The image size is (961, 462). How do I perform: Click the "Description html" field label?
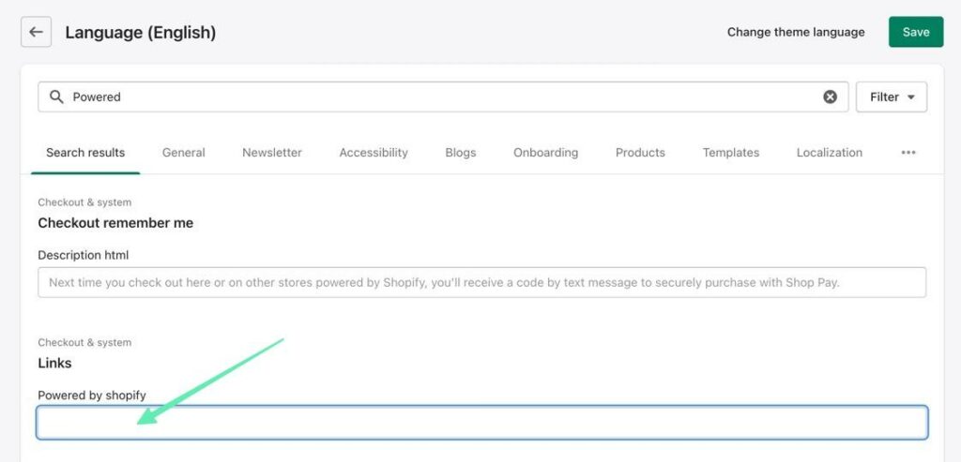tap(84, 255)
